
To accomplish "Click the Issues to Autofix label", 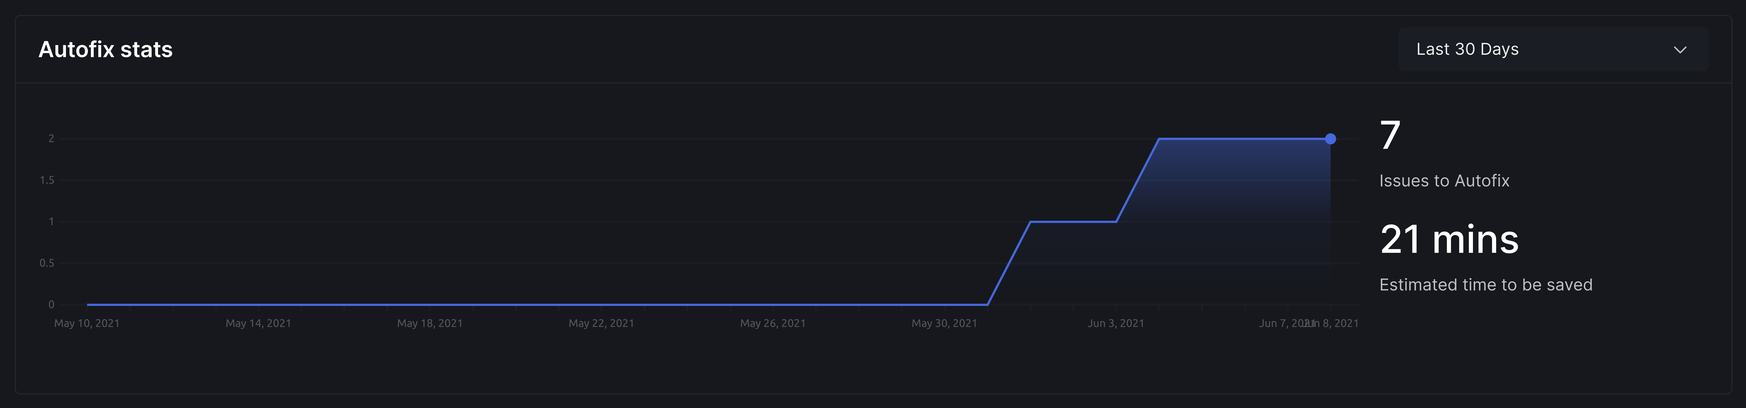I will [x=1444, y=181].
